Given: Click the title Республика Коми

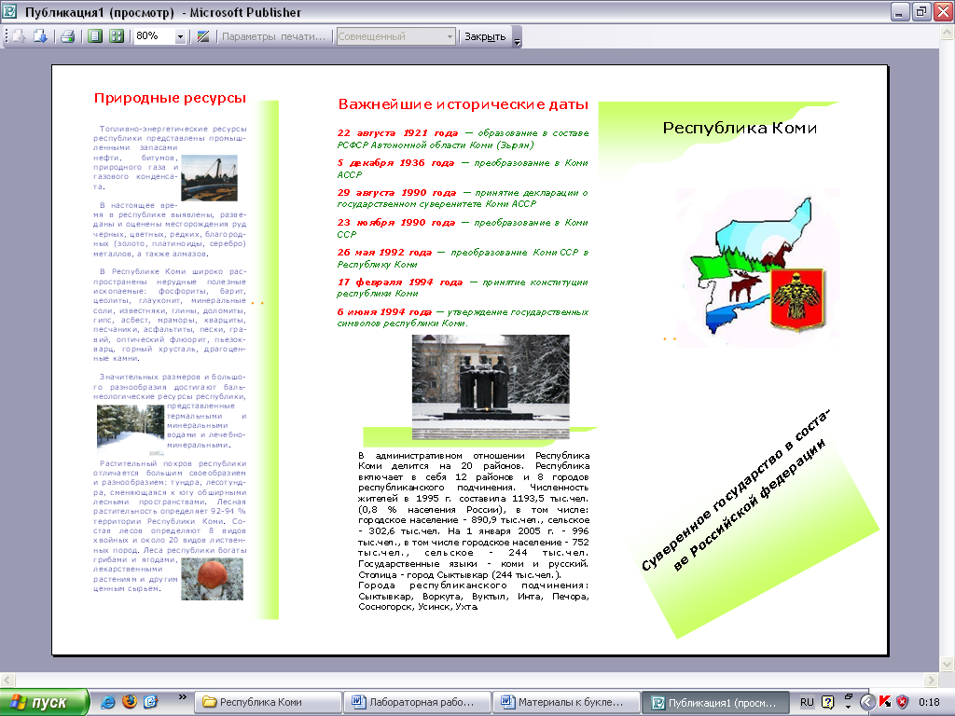Looking at the screenshot, I should (x=740, y=128).
